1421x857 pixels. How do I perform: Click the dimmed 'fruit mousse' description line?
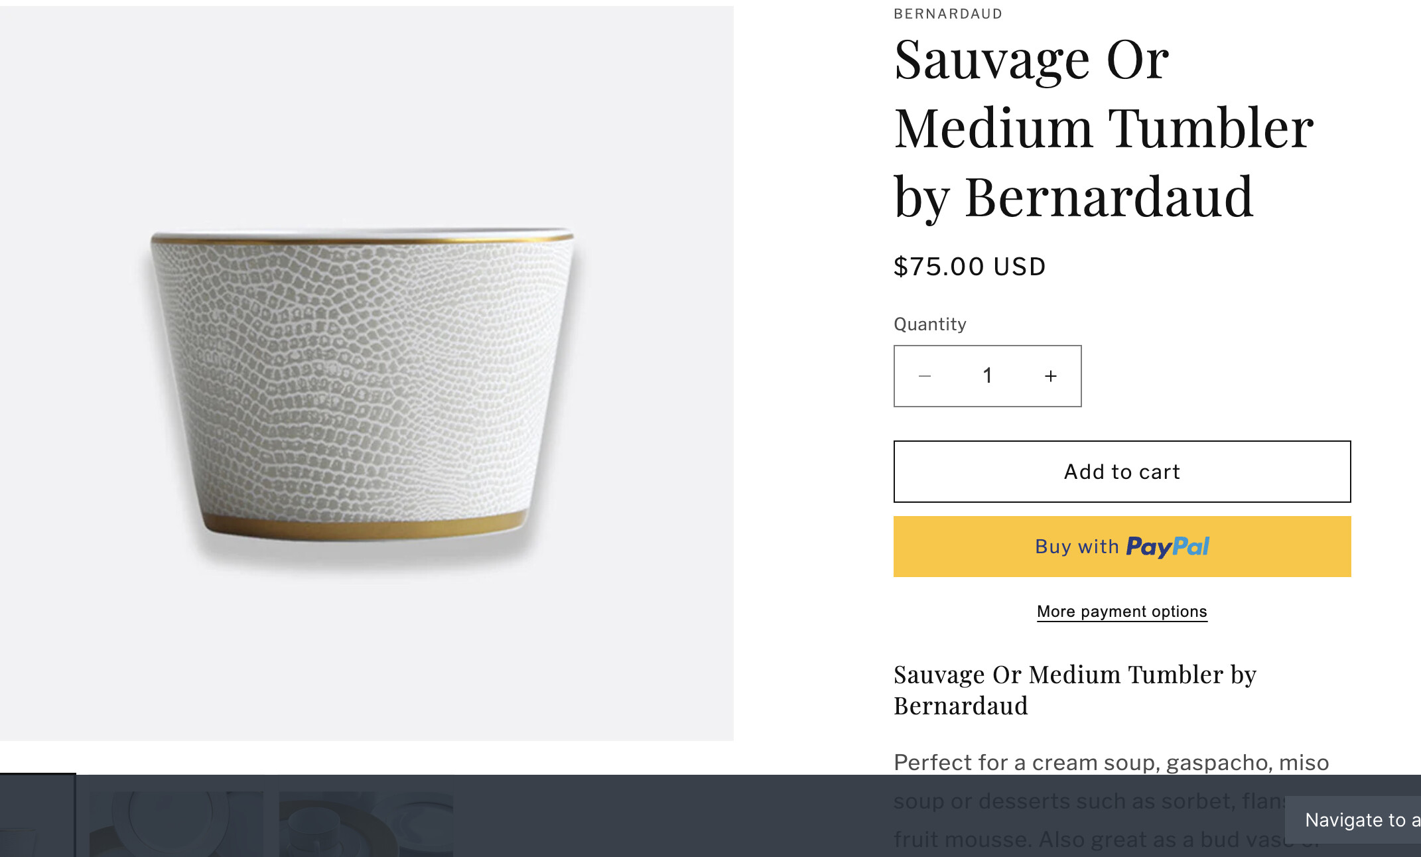1088,840
